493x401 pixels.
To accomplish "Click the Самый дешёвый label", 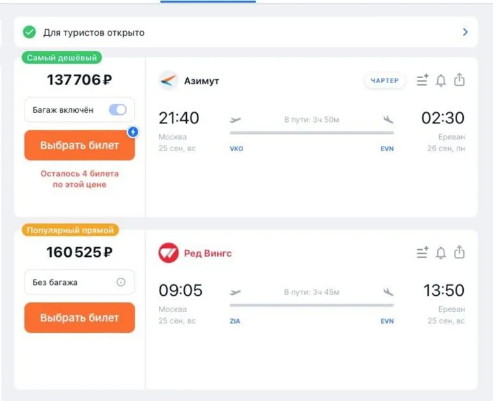I will tap(62, 58).
